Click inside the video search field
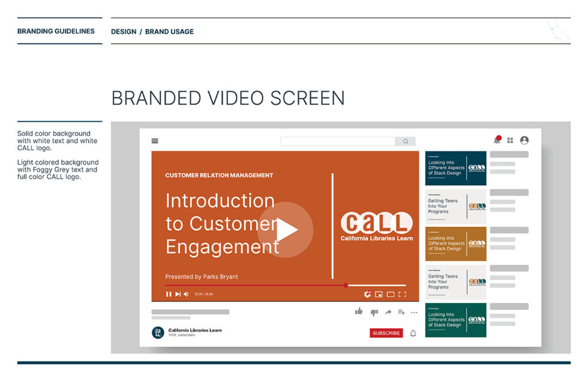This screenshot has height=380, width=588. pyautogui.click(x=338, y=141)
